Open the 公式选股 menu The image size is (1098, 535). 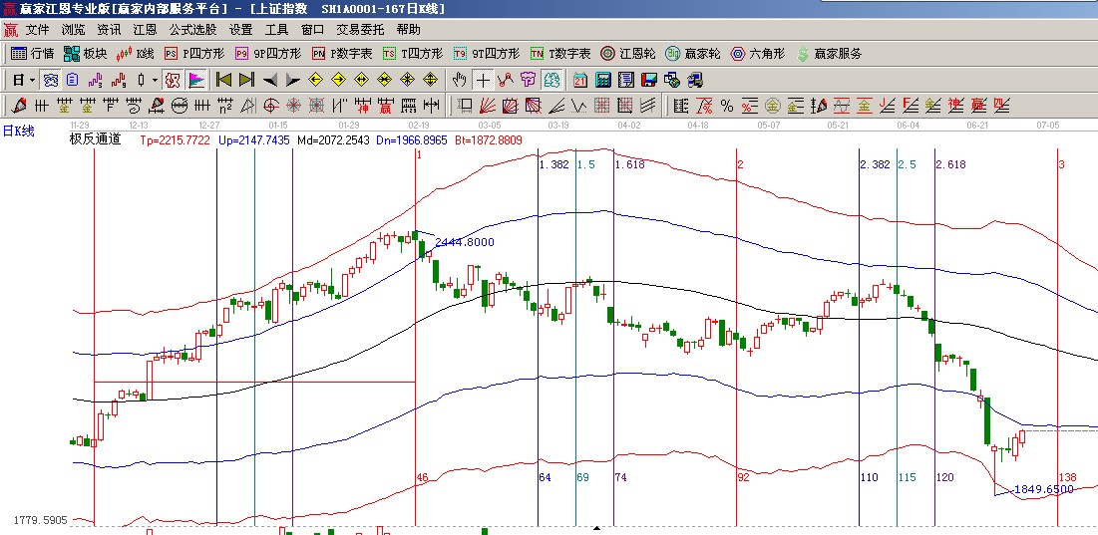[192, 30]
